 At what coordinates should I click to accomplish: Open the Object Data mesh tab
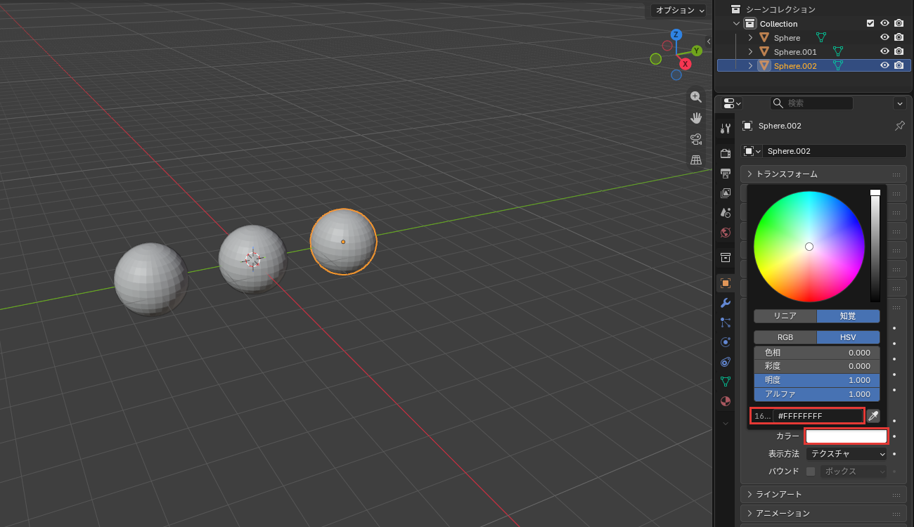coord(726,382)
